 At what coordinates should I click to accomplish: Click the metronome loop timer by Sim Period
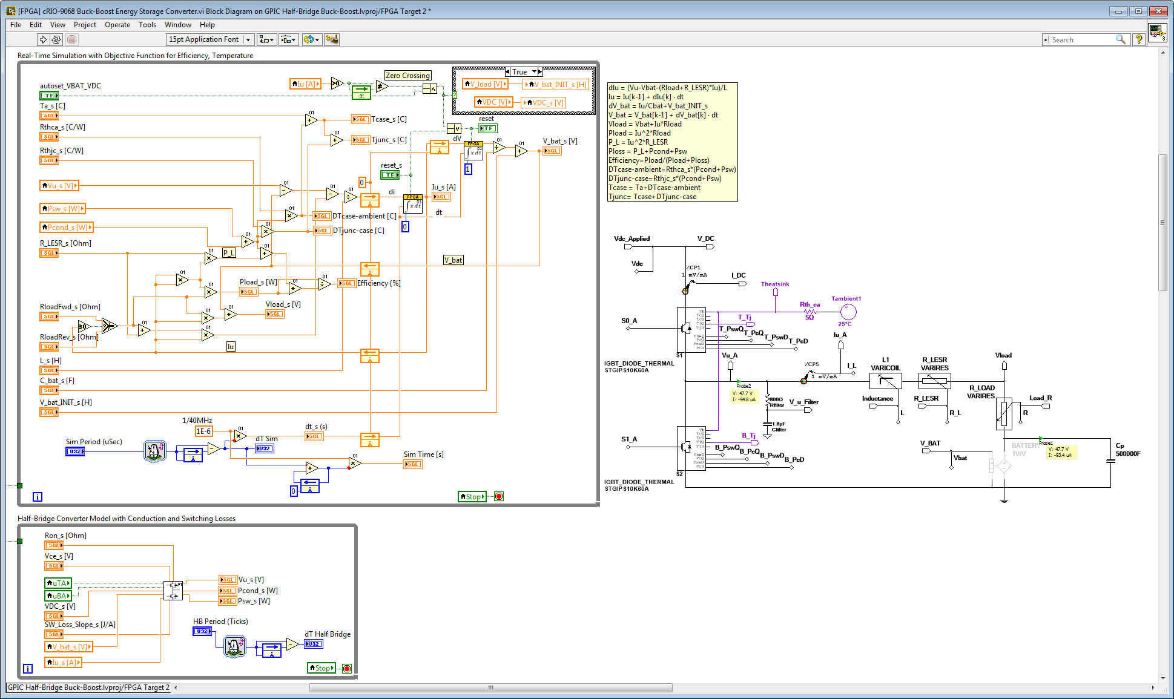[154, 451]
